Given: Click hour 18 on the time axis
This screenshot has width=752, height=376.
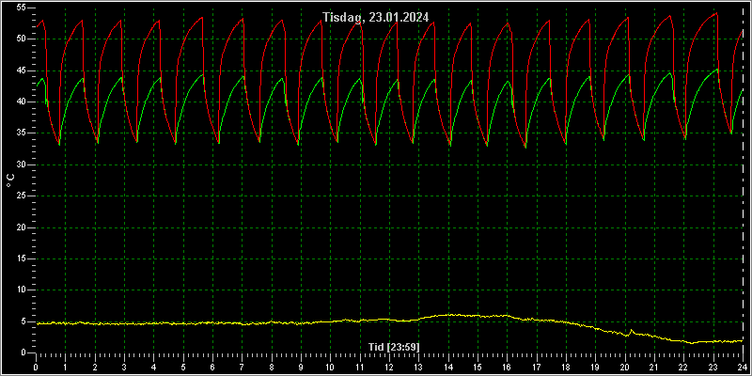Looking at the screenshot, I should (x=566, y=367).
